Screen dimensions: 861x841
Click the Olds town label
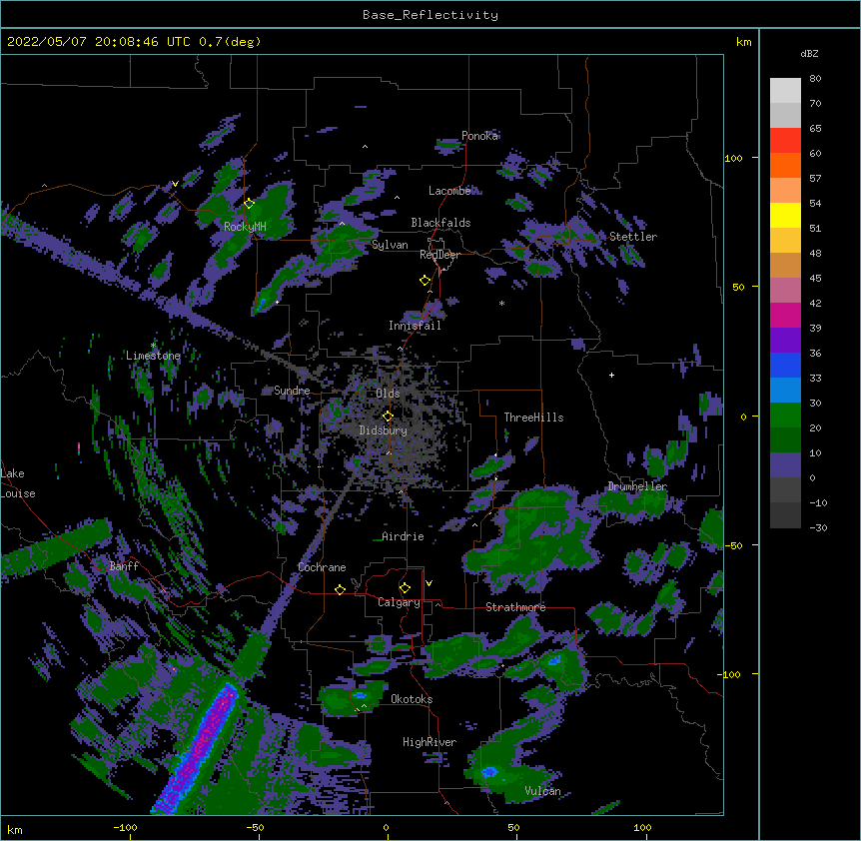coord(388,394)
